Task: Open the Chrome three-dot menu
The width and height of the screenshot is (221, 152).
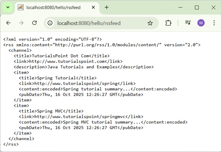Action: 214,23
